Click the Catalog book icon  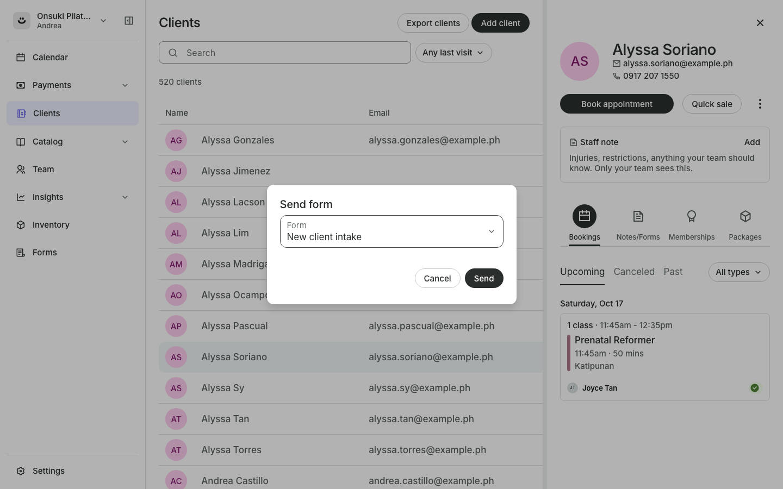pos(21,142)
